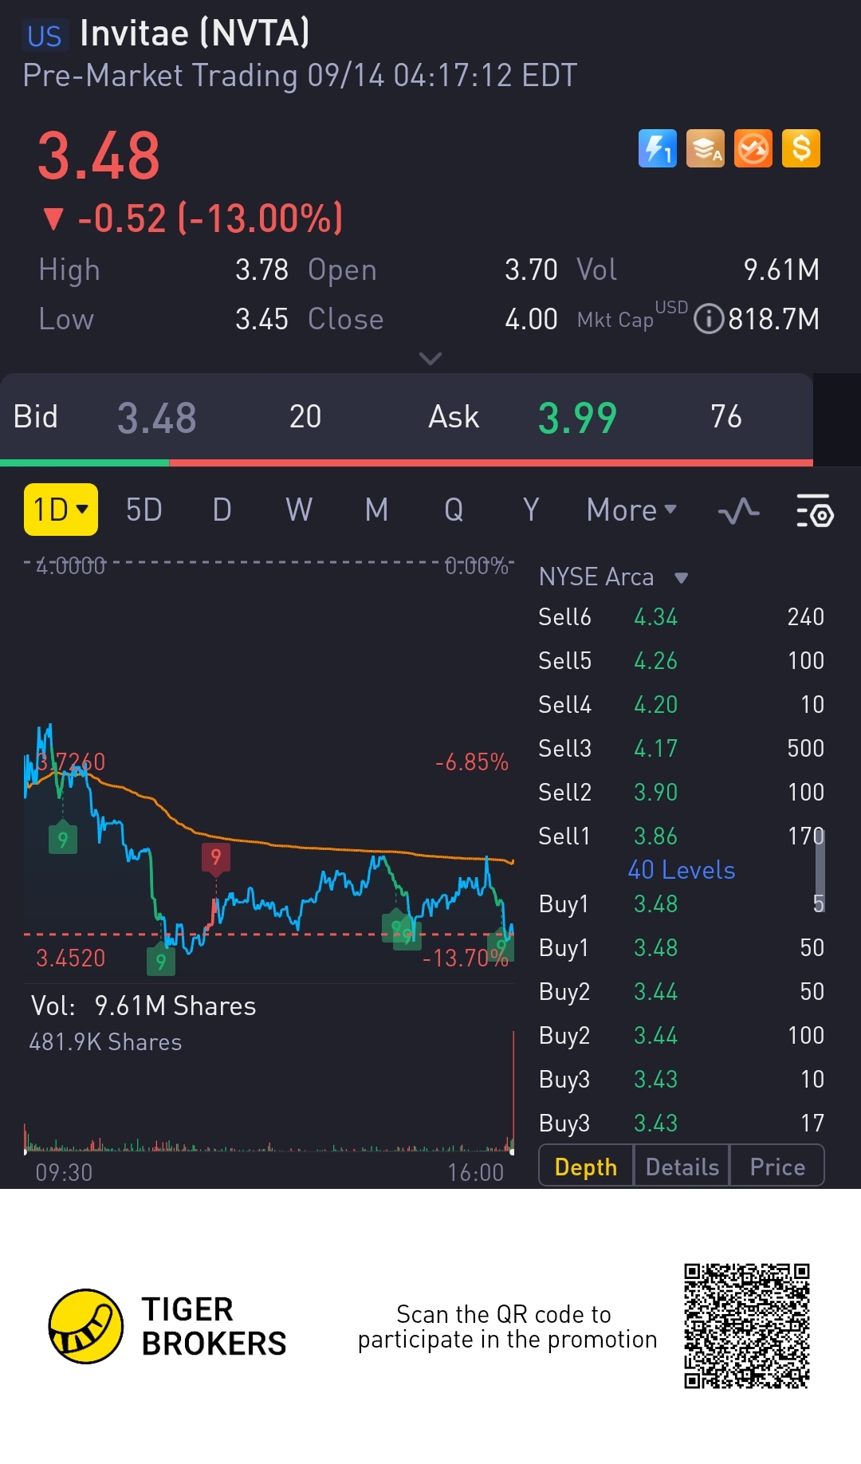This screenshot has width=861, height=1464.
Task: Select Buy3 row with quantity 10
Action: tap(682, 1079)
